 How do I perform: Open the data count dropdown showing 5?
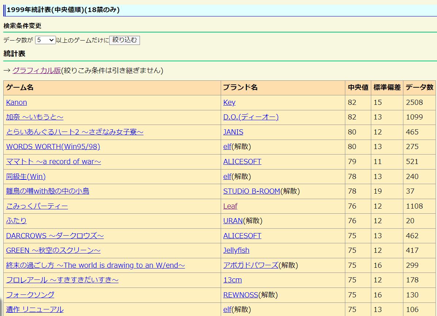coord(45,40)
